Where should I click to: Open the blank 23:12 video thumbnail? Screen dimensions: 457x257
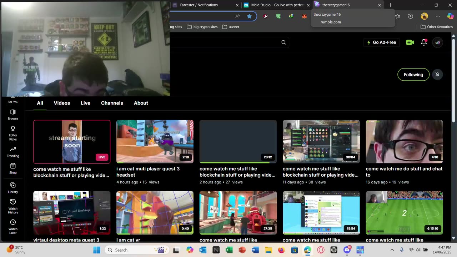coord(238,142)
